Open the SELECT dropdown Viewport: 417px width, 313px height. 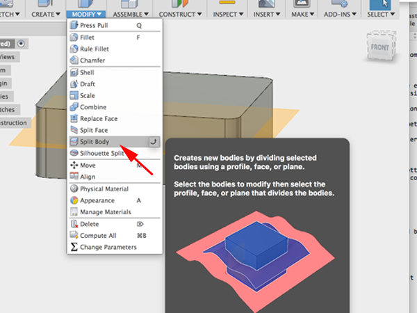pyautogui.click(x=381, y=14)
